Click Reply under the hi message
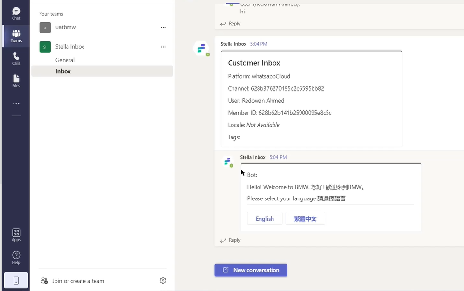Image resolution: width=464 pixels, height=291 pixels. pos(230,24)
